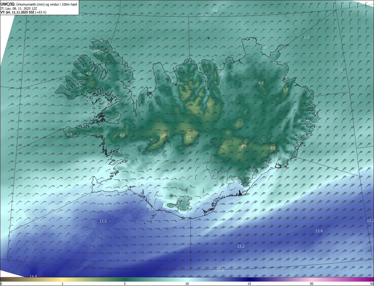This screenshot has width=374, height=286.
Task: Click the 7.9 value label
Action: [x=221, y=75]
